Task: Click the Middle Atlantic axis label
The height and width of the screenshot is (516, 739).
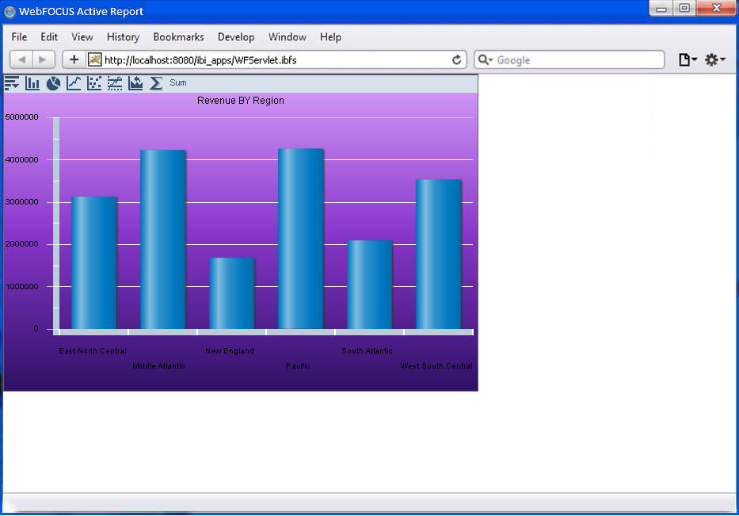Action: [159, 366]
